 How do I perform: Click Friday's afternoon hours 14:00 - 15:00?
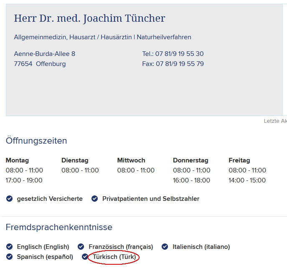point(247,180)
